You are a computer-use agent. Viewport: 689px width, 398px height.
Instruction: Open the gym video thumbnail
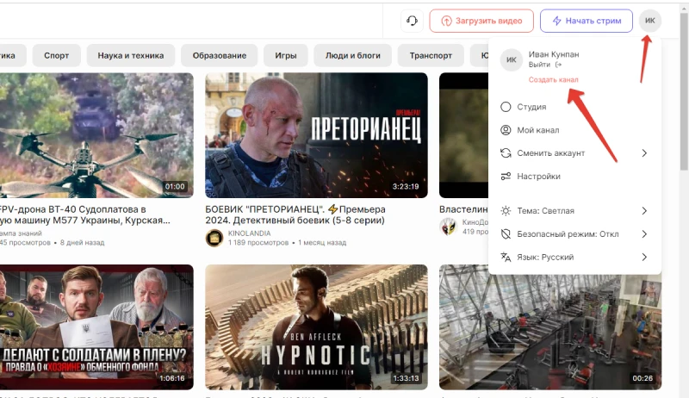click(550, 333)
